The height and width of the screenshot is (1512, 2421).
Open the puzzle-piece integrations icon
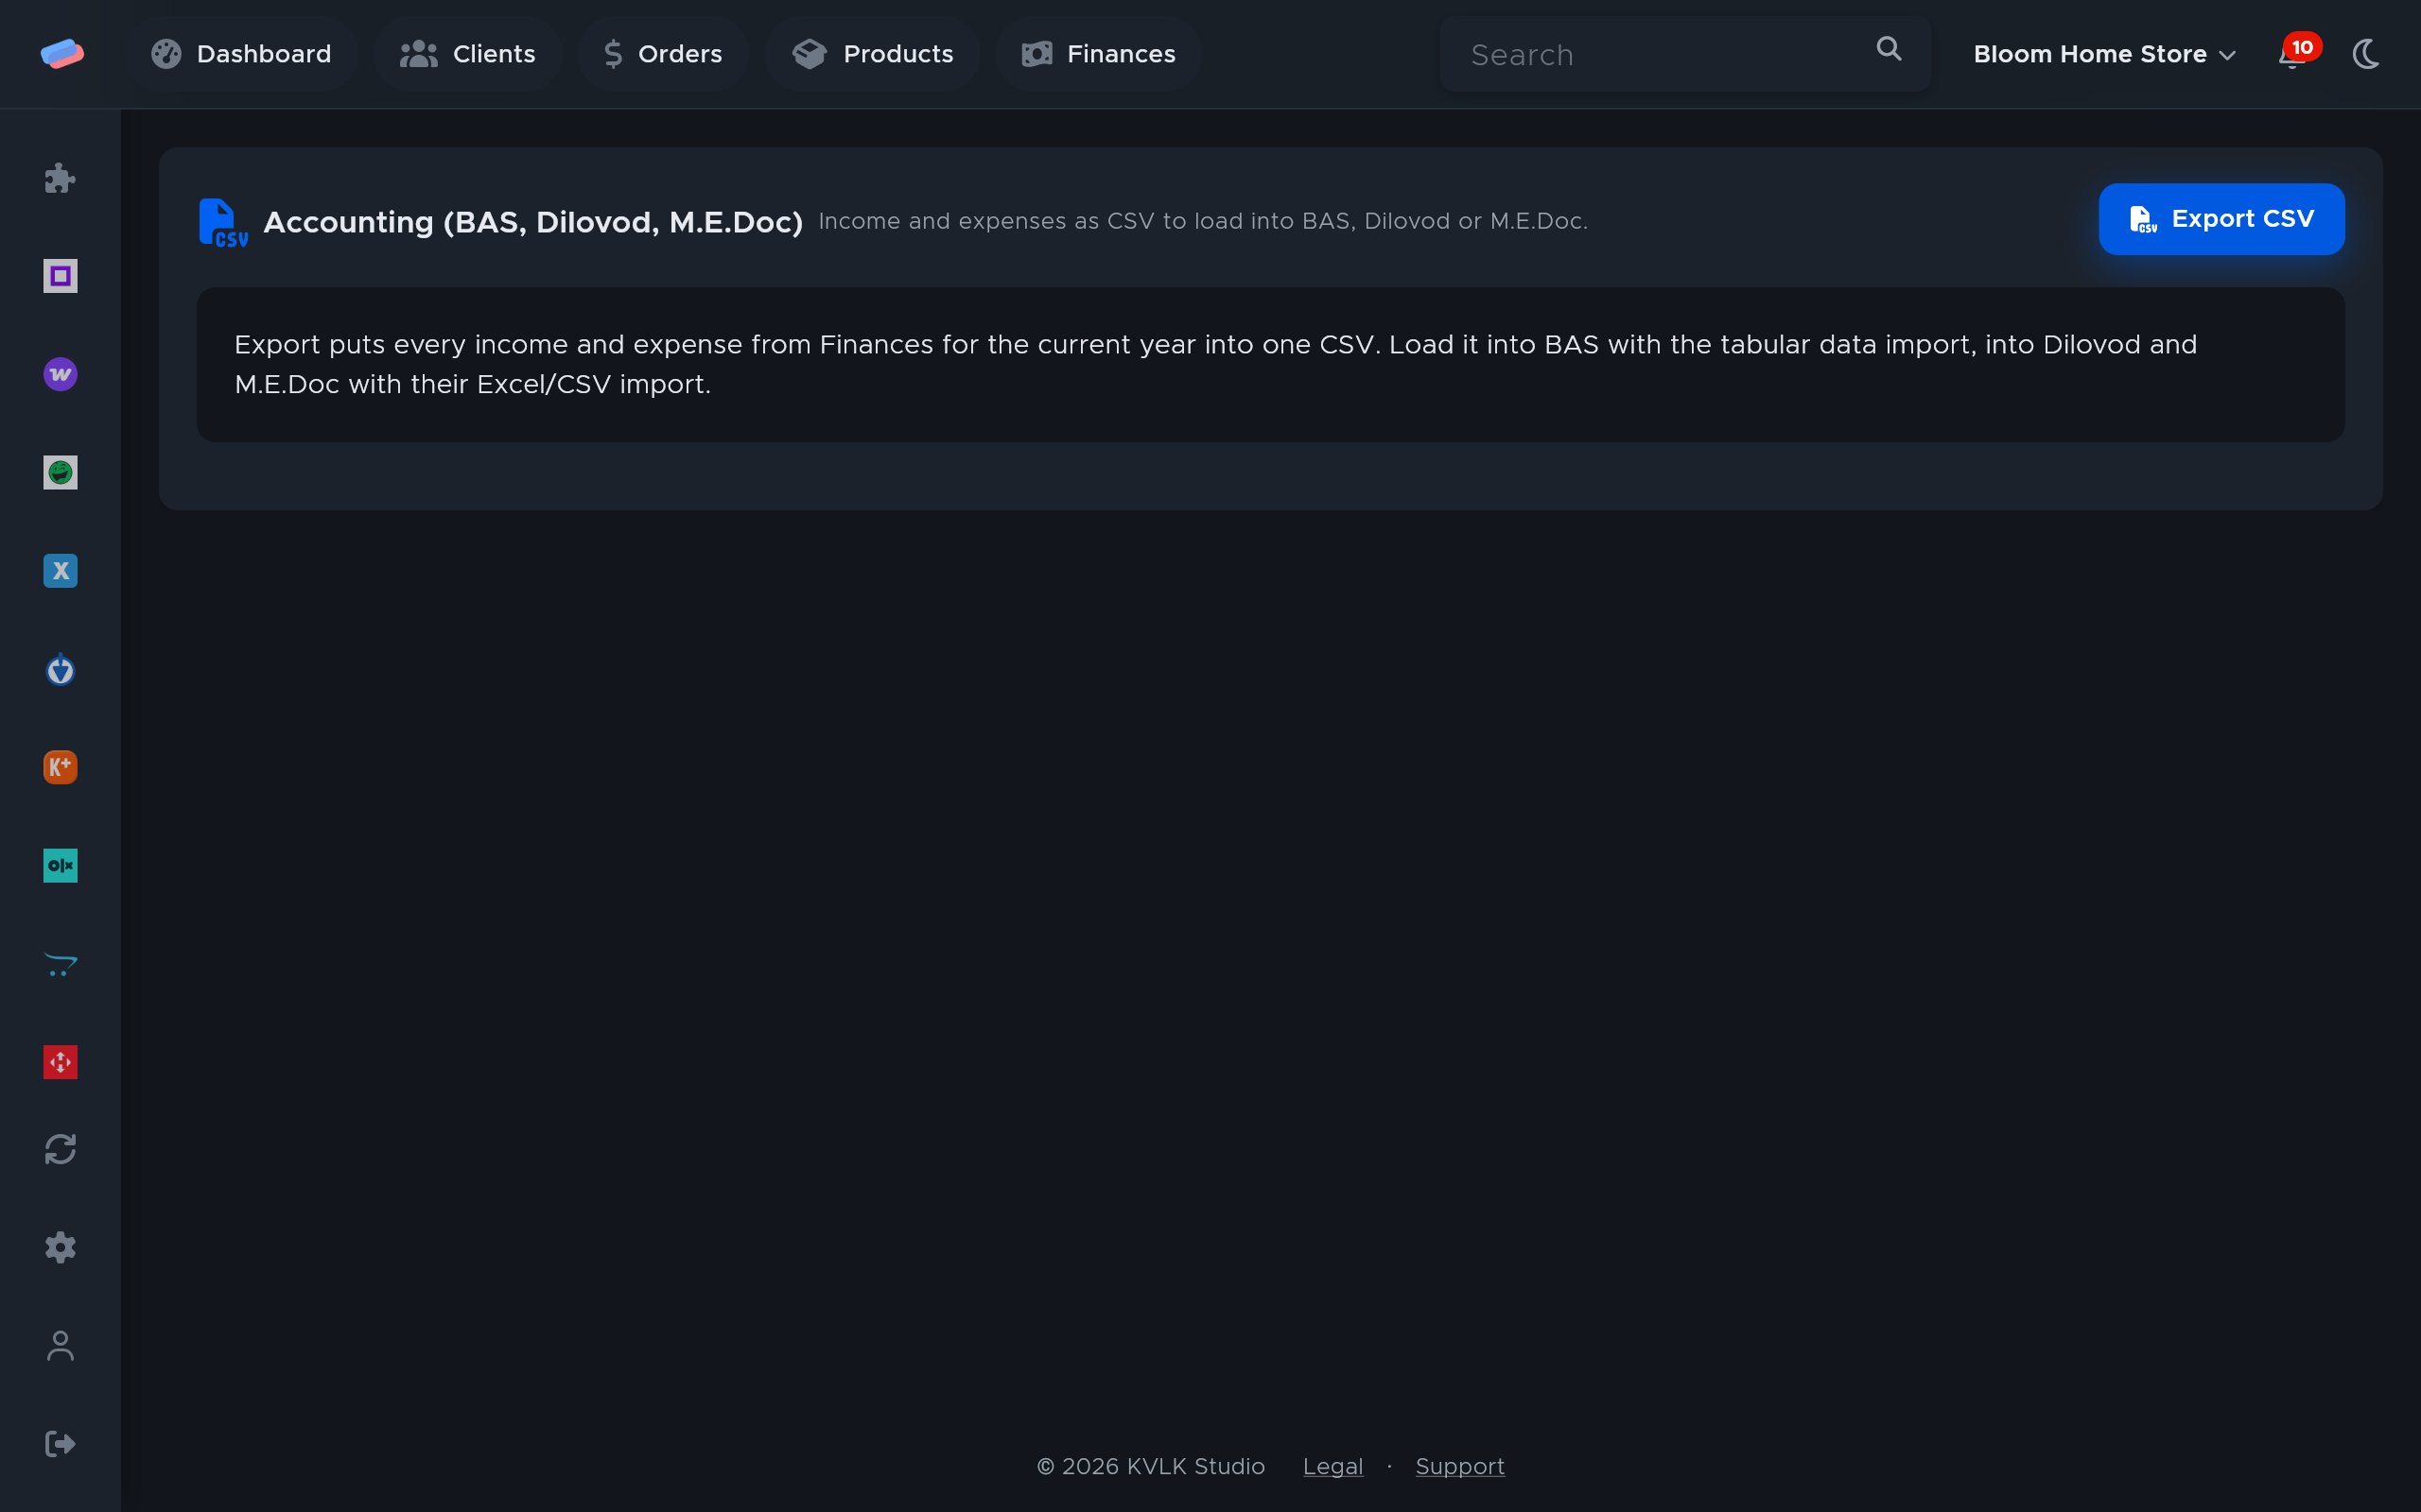pyautogui.click(x=60, y=178)
